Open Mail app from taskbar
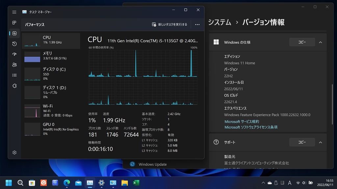337x189 pixels. point(78,183)
